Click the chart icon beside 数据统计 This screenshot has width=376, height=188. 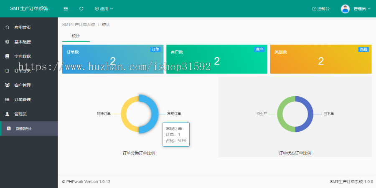pyautogui.click(x=9, y=128)
